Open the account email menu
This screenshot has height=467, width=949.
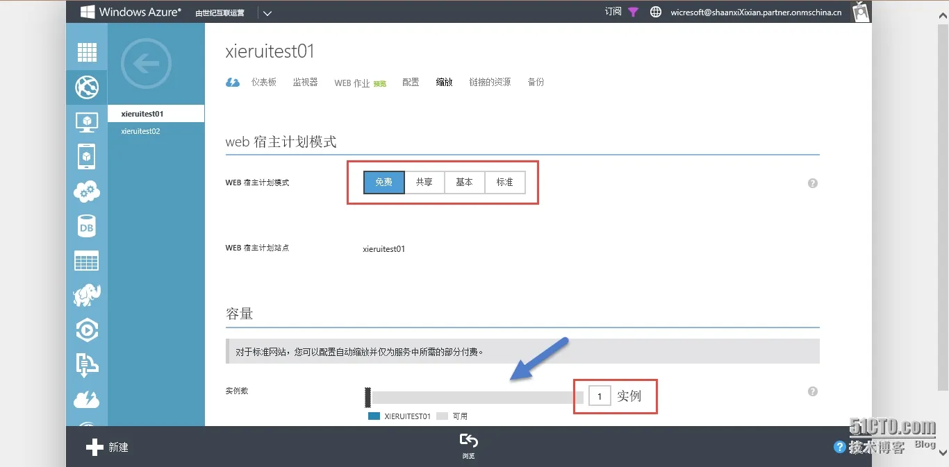(x=756, y=12)
